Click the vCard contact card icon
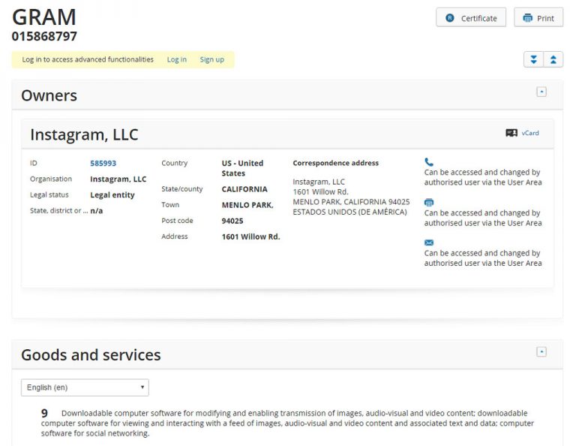This screenshot has height=446, width=576. 511,133
